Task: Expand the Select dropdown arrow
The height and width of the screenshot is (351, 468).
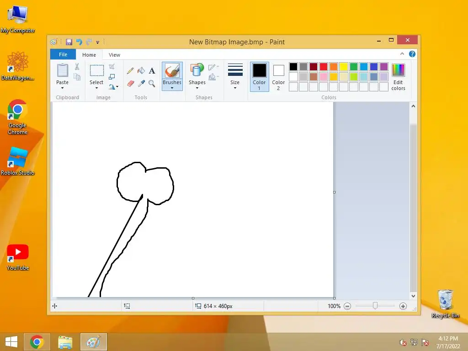Action: pyautogui.click(x=96, y=88)
